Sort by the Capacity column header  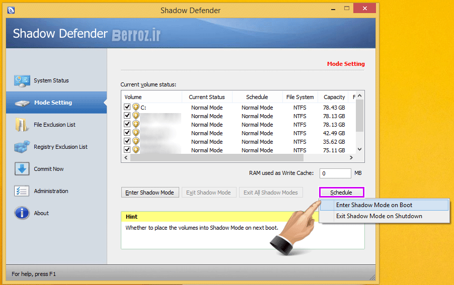[334, 97]
